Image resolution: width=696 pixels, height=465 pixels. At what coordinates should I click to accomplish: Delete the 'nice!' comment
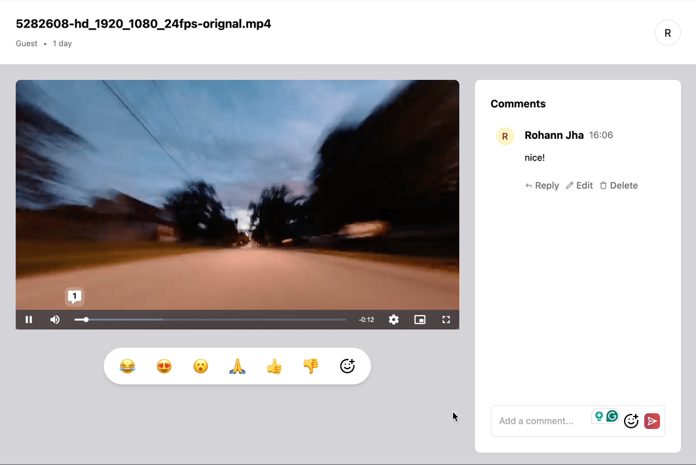point(619,185)
